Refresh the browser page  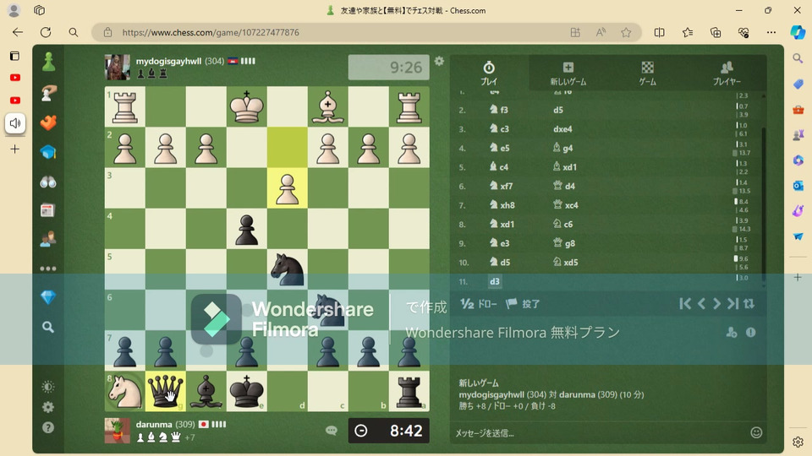46,32
